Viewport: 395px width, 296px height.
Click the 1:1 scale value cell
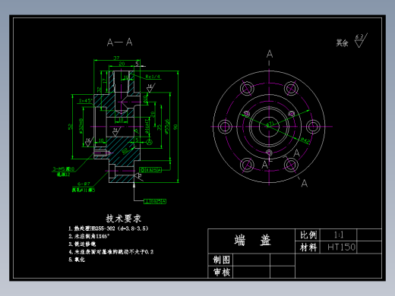click(339, 235)
